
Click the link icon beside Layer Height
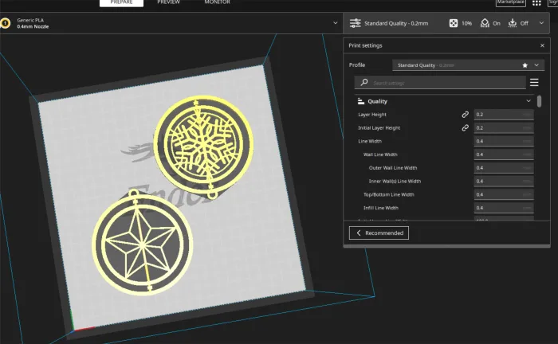[x=466, y=115]
